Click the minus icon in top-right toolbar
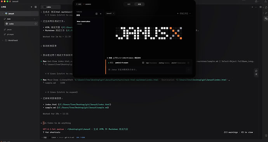Viewport: 268px width, 142px height. [x=256, y=7]
